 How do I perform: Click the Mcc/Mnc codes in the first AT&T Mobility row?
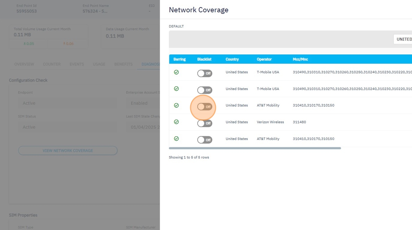(313, 105)
